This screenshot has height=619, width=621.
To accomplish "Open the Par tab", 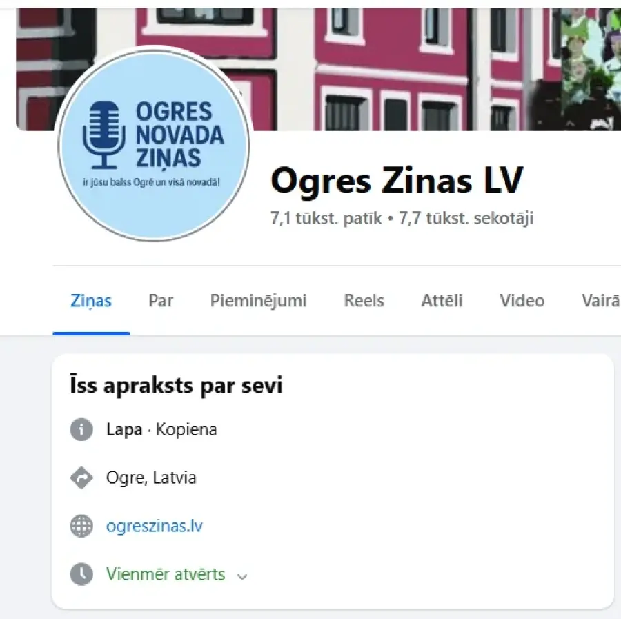I will tap(161, 301).
